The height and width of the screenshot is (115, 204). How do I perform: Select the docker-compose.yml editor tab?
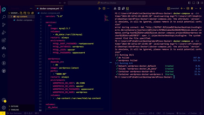click(x=49, y=9)
